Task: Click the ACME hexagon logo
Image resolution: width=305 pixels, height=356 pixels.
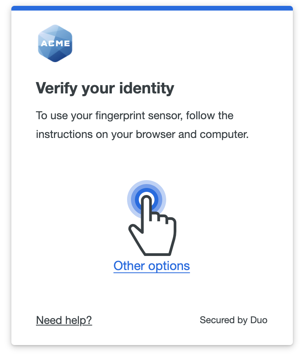Action: (55, 43)
